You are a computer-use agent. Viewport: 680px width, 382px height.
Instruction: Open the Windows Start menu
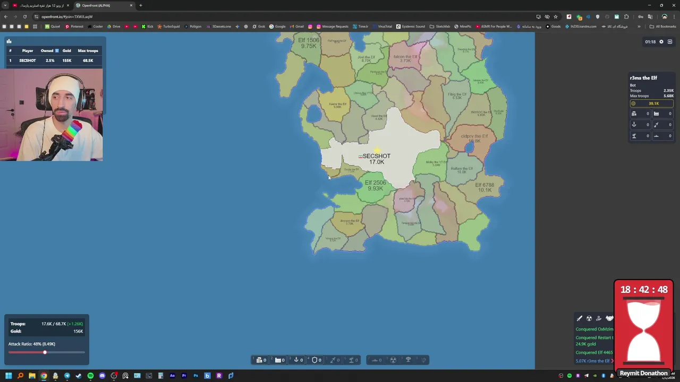8,376
